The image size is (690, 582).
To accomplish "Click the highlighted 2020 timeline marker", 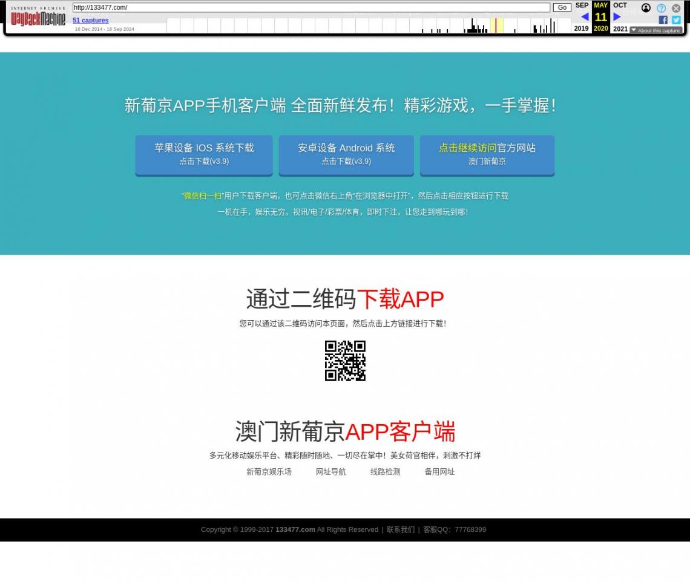I will tap(497, 25).
